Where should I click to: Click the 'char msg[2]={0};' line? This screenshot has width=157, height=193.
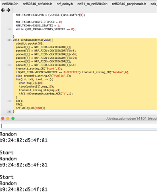pos(31,83)
